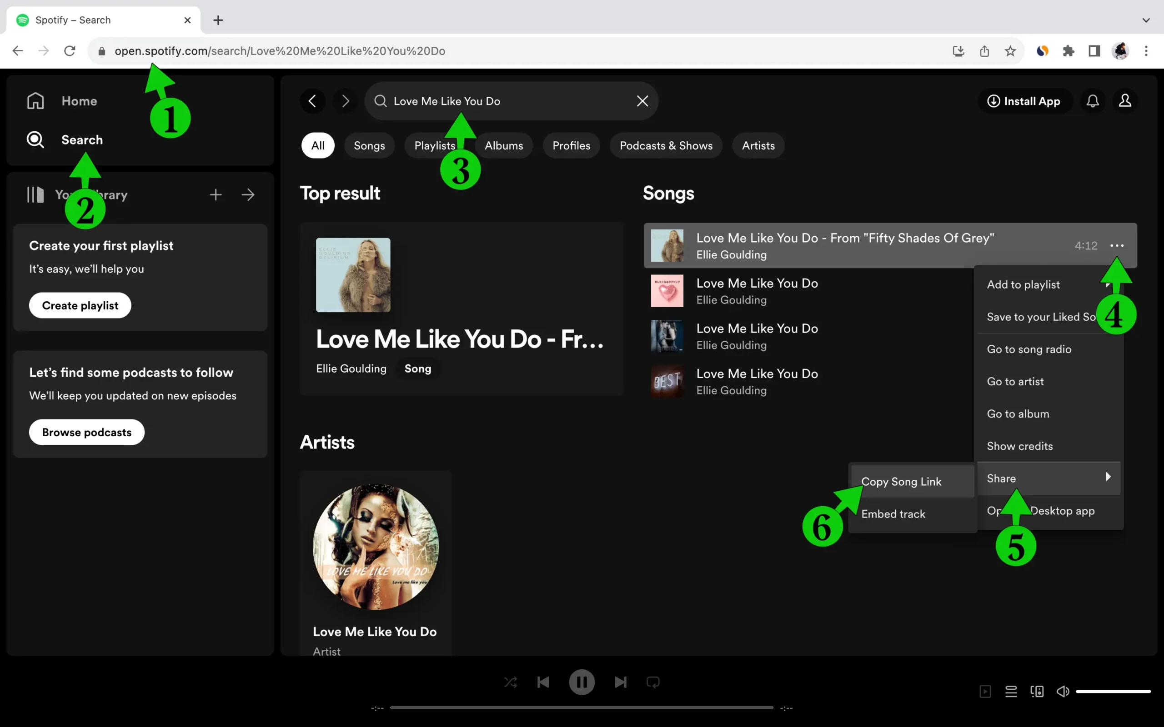Open three-dots menu on Fifty Shades song row
This screenshot has height=727, width=1164.
(x=1117, y=246)
